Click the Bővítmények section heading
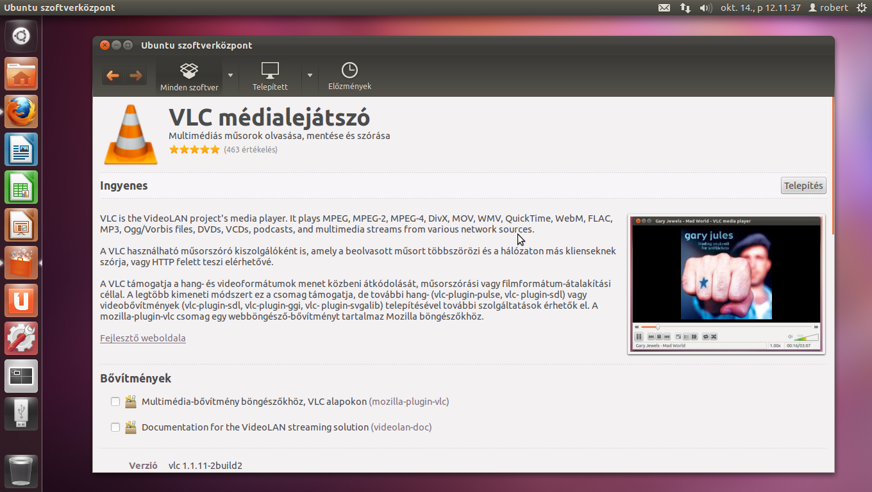Image resolution: width=872 pixels, height=492 pixels. click(x=136, y=378)
